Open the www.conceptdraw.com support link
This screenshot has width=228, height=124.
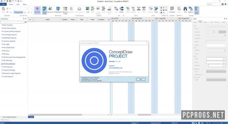[116, 68]
